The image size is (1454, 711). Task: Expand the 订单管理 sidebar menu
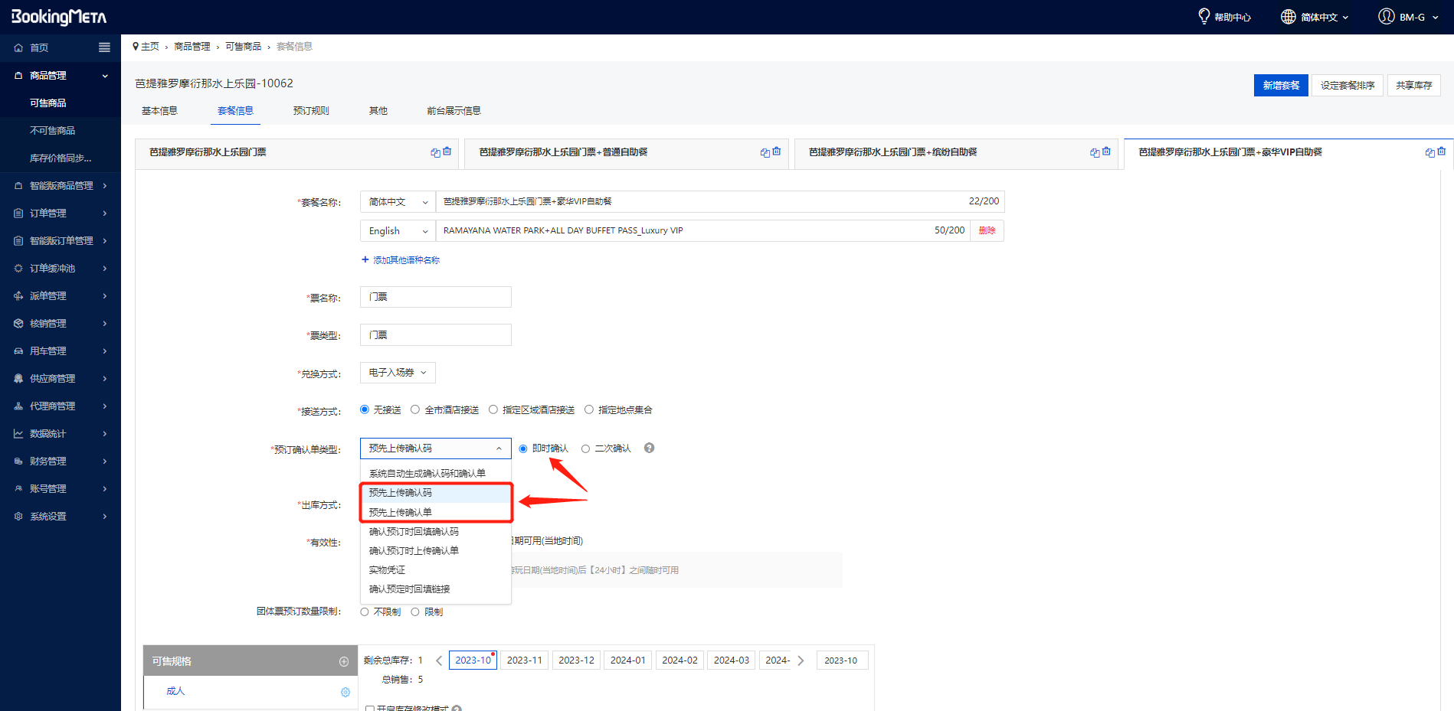(x=61, y=214)
